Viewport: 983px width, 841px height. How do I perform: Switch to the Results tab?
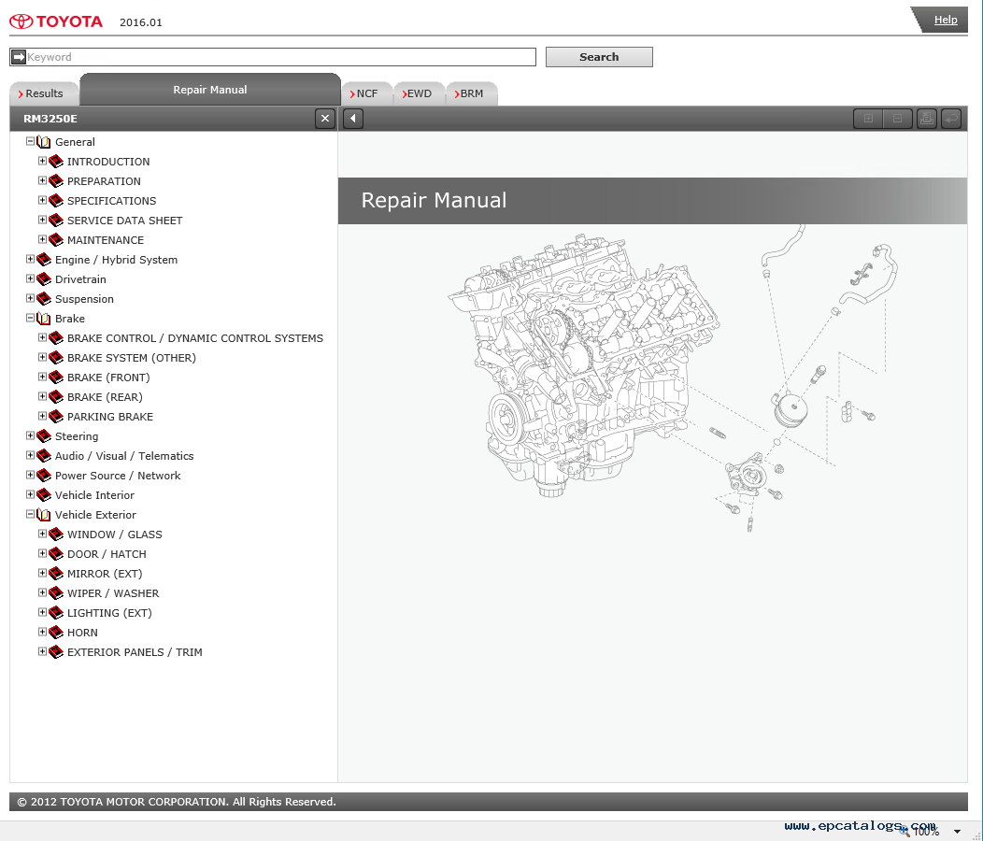44,93
